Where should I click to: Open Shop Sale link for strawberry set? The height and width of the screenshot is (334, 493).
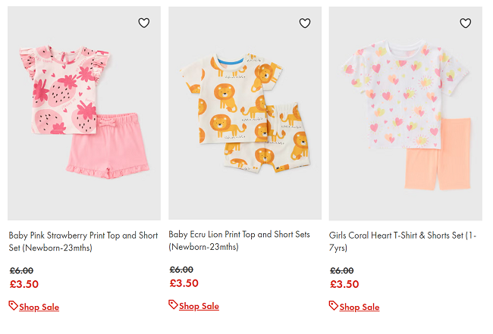(39, 307)
